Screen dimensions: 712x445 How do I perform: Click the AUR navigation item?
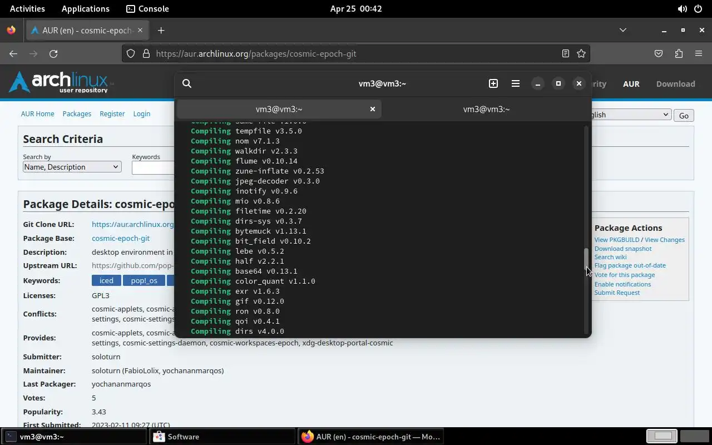pos(631,84)
